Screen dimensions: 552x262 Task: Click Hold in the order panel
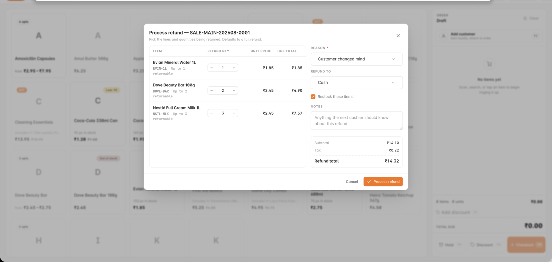pos(450,245)
